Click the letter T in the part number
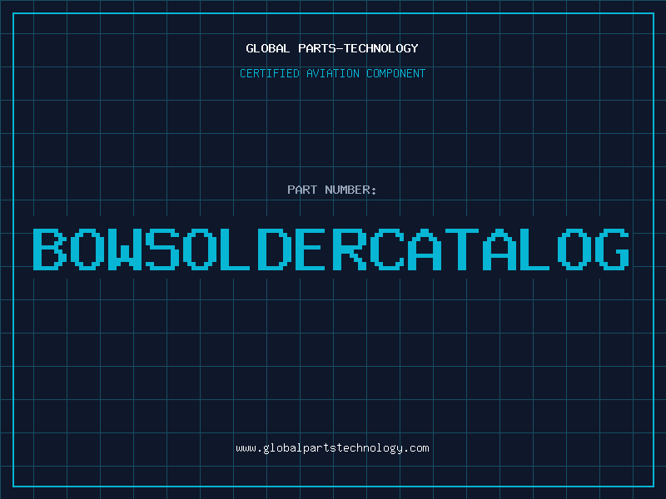The width and height of the screenshot is (666, 499). [x=463, y=249]
